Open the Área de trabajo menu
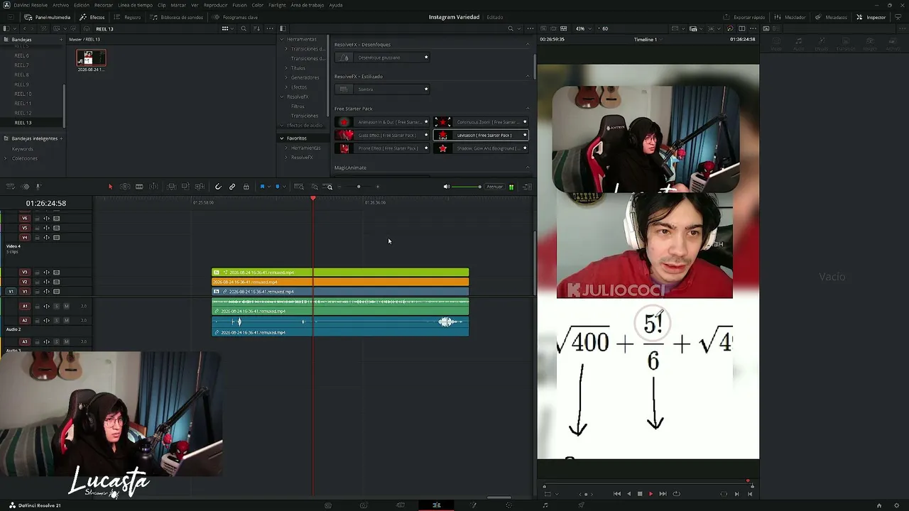 click(x=307, y=5)
